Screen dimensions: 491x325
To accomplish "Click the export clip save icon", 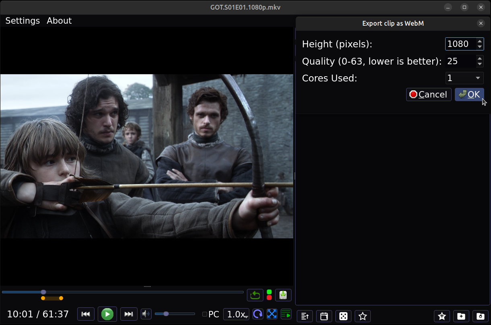I will tap(283, 295).
